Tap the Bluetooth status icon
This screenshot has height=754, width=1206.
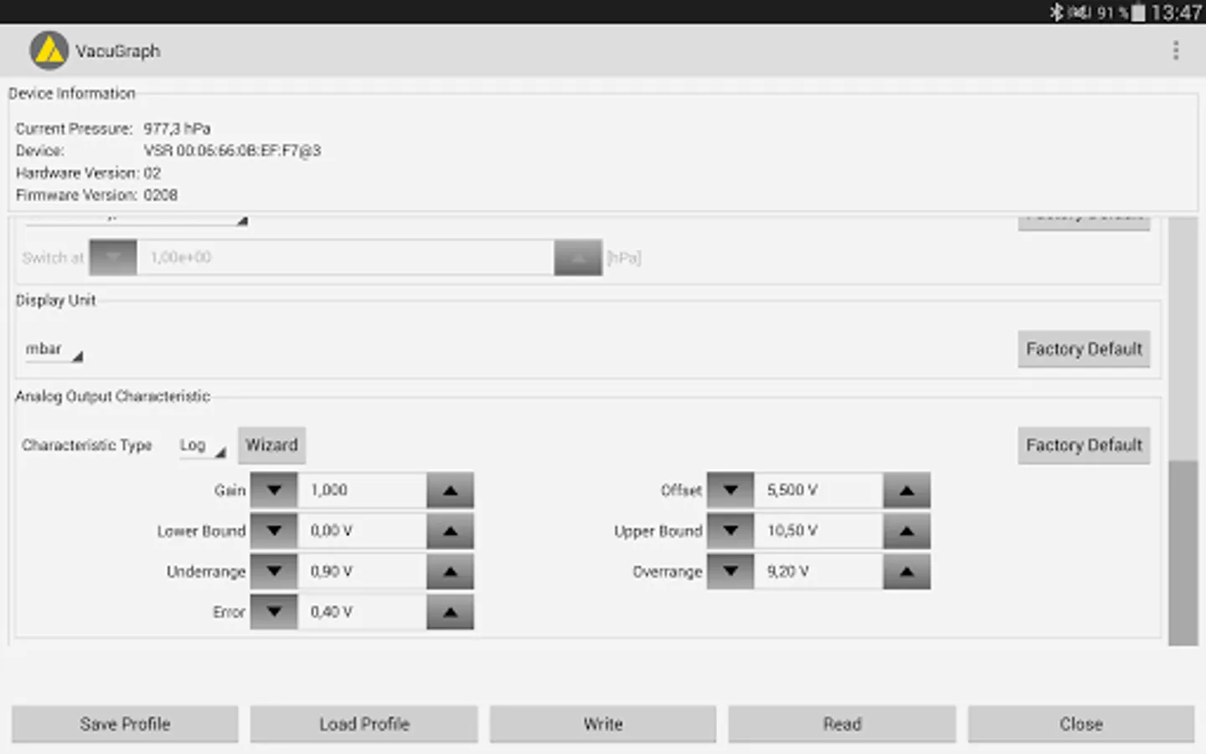coord(1057,12)
